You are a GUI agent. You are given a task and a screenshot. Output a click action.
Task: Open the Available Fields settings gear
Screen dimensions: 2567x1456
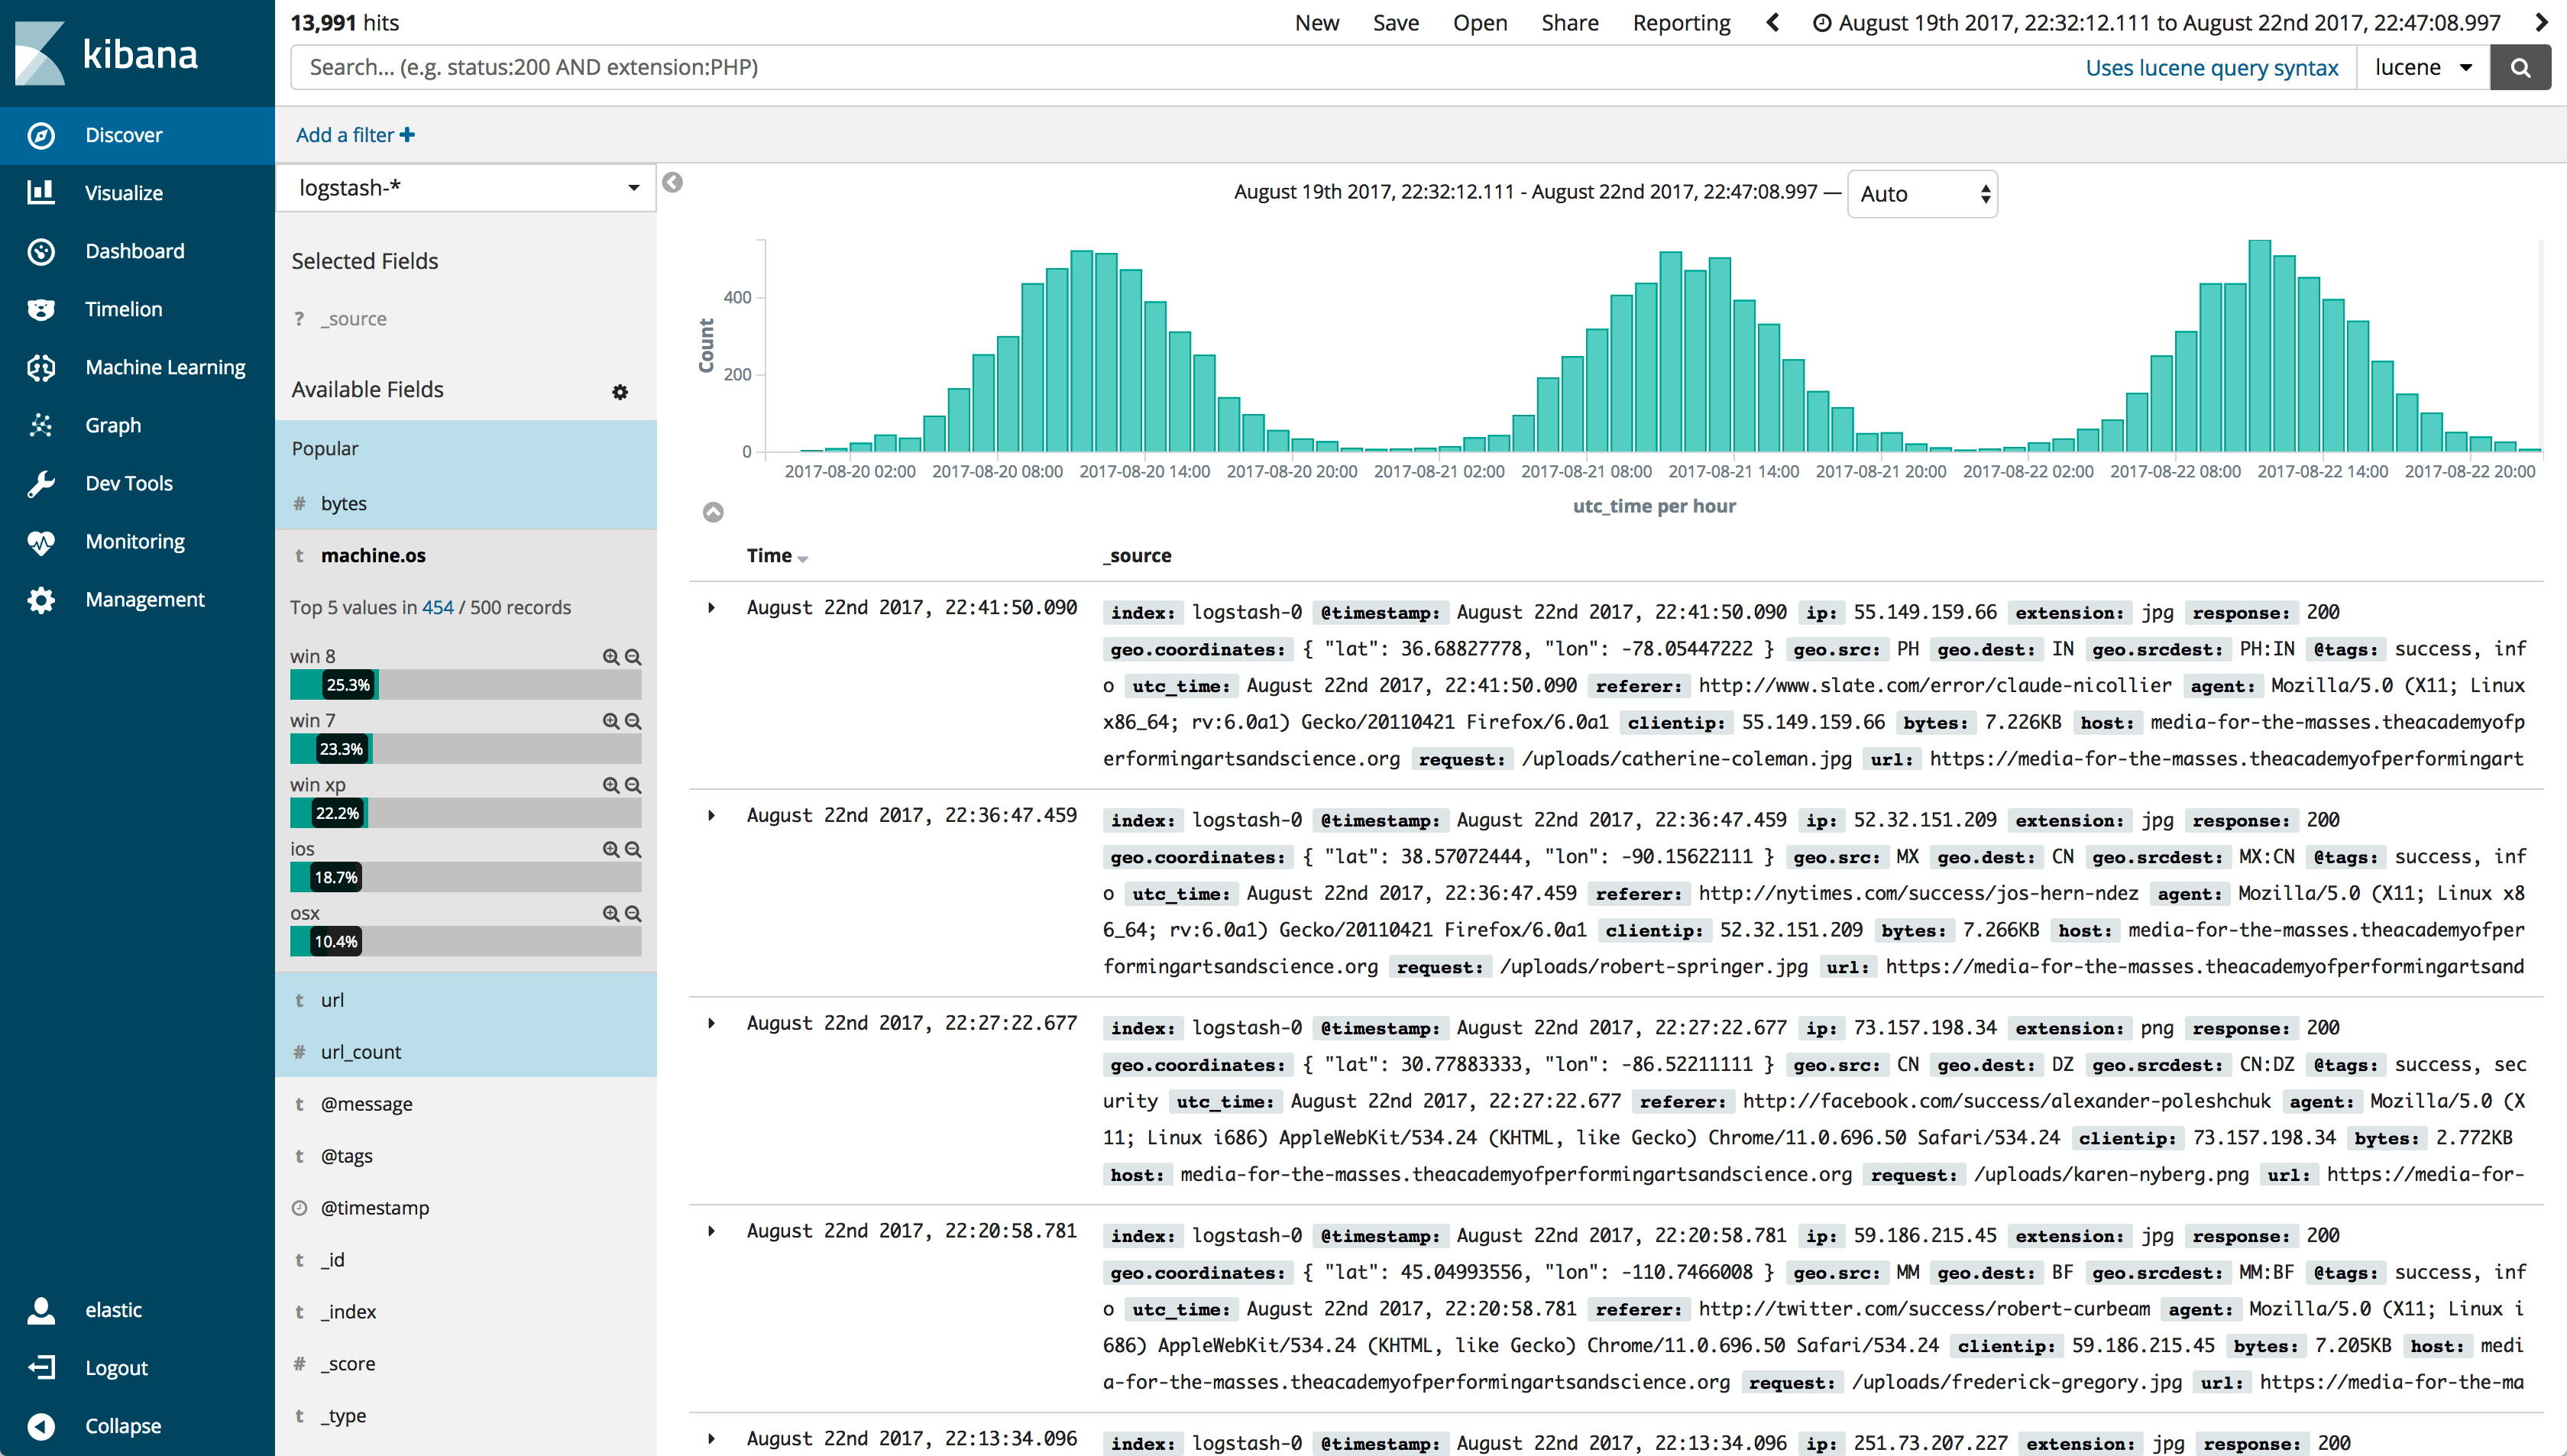point(620,392)
